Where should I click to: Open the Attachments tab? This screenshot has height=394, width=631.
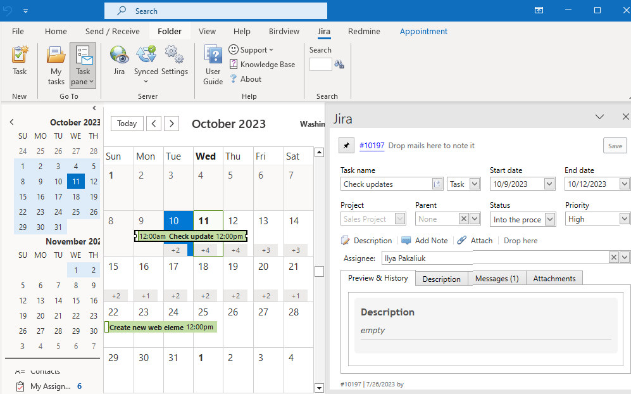click(x=554, y=278)
